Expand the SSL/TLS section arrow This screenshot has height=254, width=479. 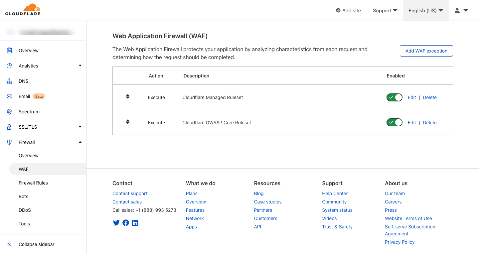click(80, 127)
